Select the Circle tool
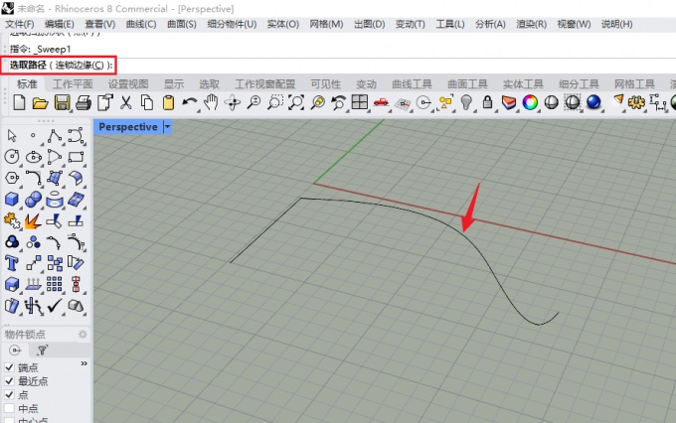 [12, 156]
